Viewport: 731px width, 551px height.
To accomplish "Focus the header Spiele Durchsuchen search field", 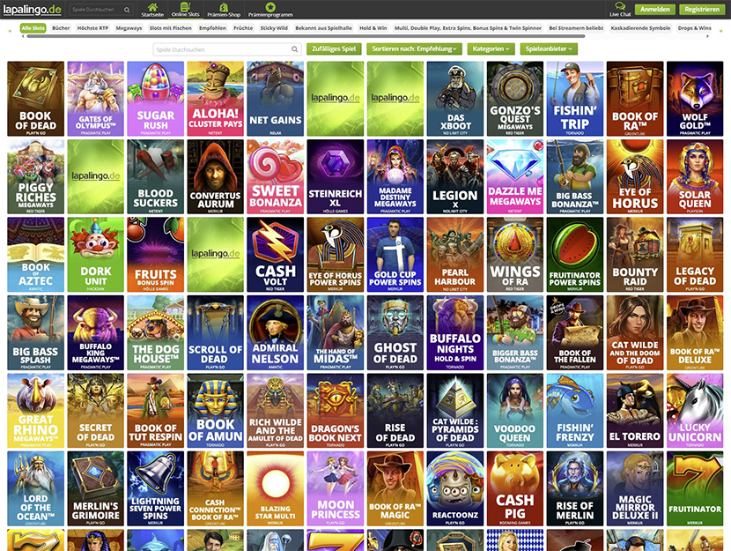I will click(101, 10).
